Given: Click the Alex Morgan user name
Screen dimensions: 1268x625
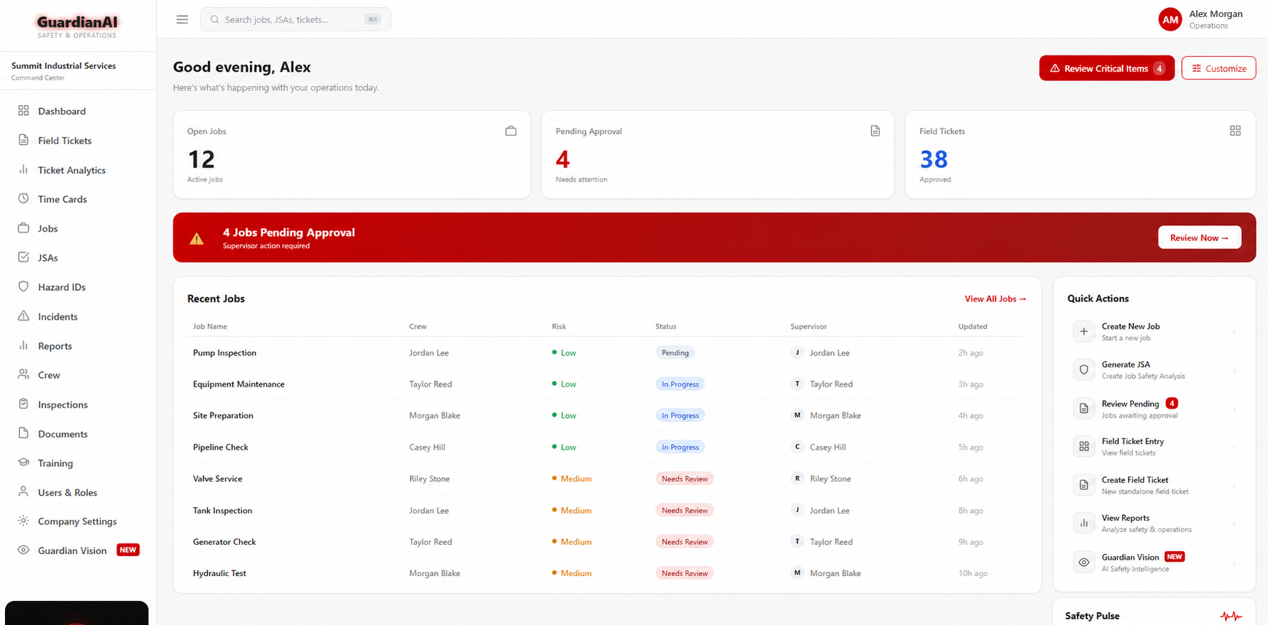Looking at the screenshot, I should [x=1215, y=13].
